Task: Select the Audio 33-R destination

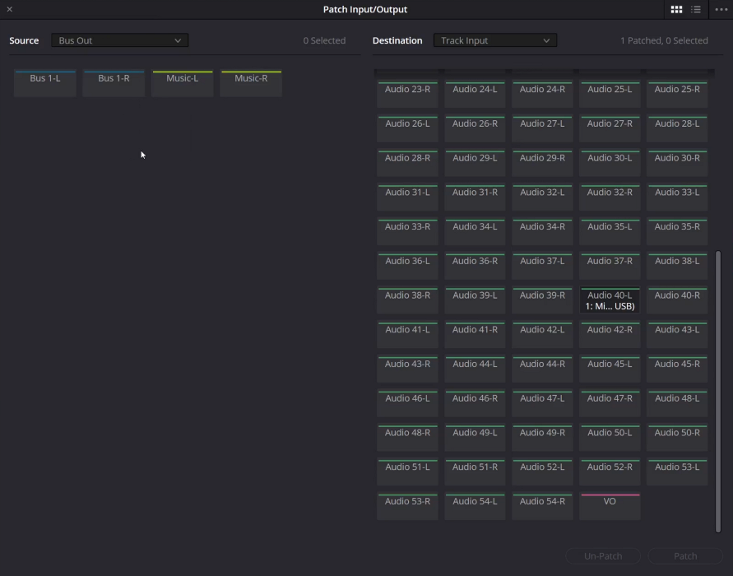Action: tap(408, 232)
